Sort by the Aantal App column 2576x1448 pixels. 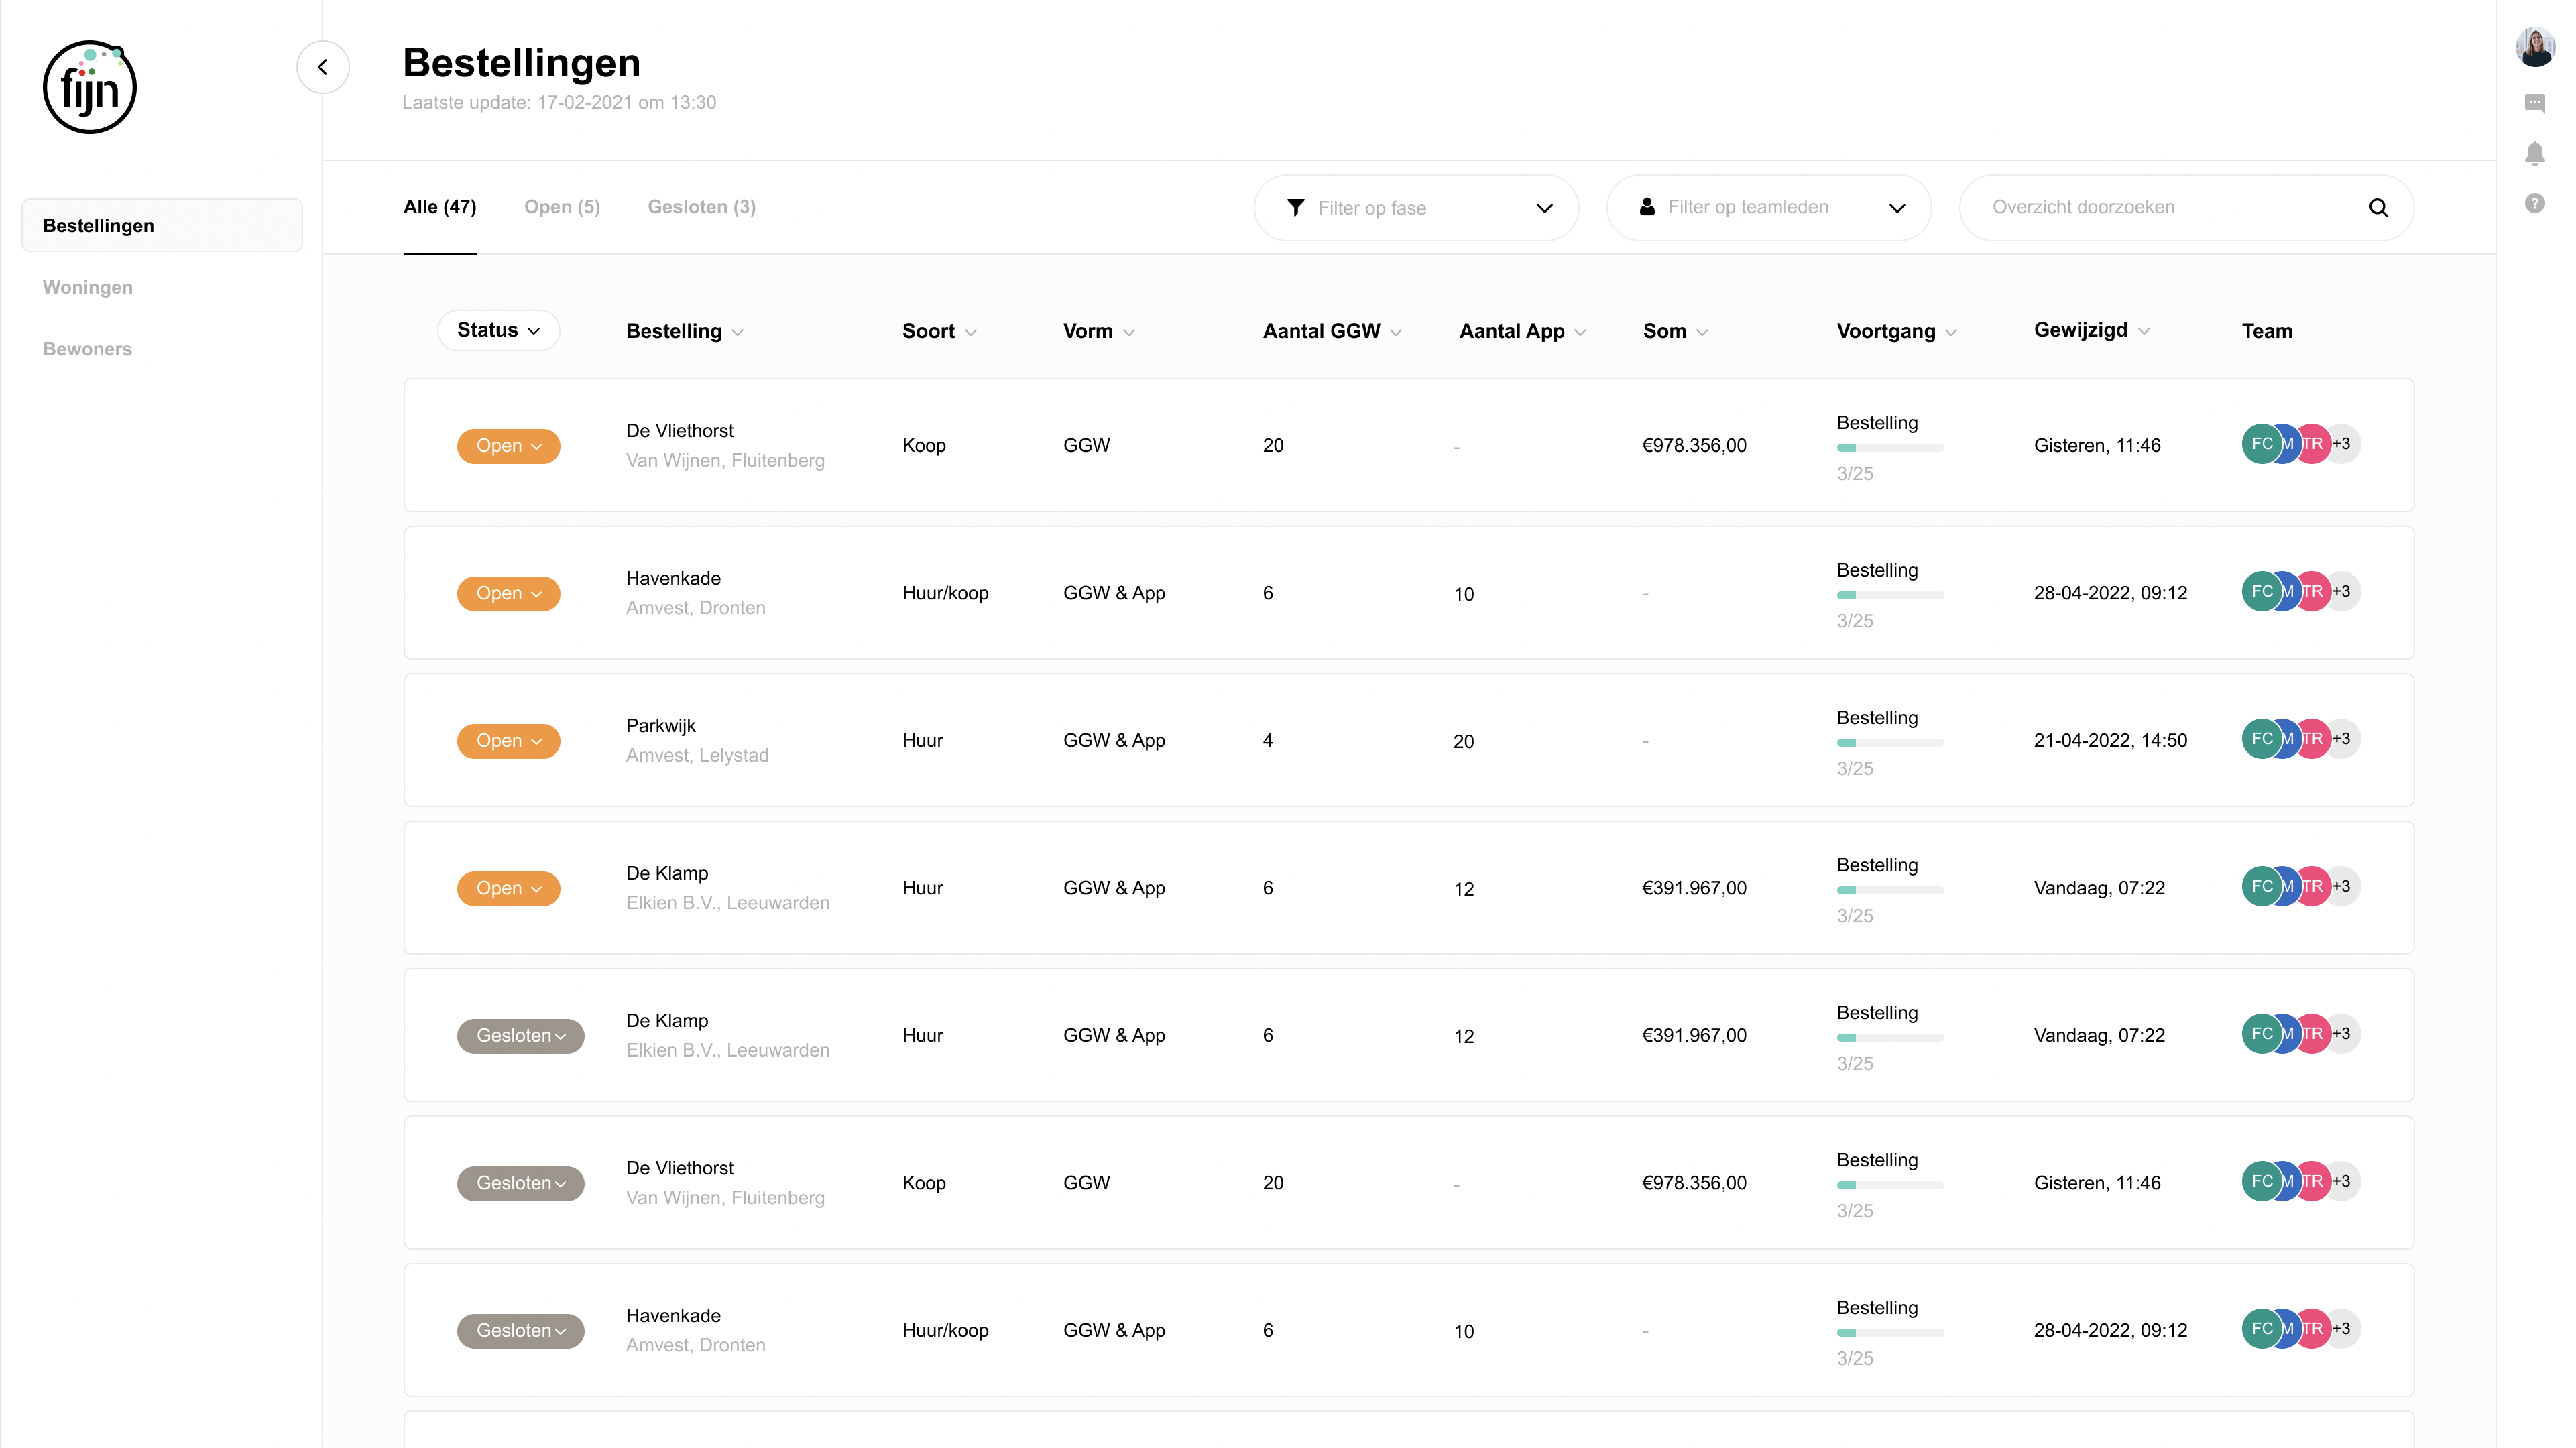pos(1522,331)
